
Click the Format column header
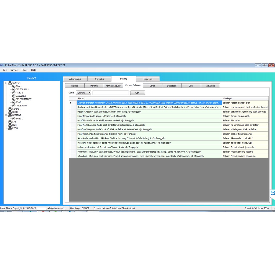[x=149, y=98]
